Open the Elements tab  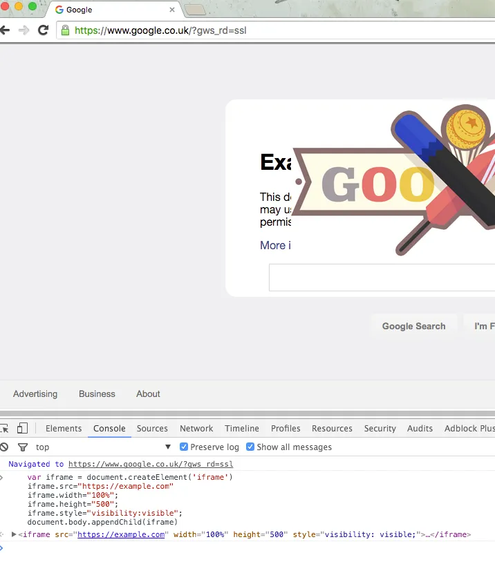click(64, 429)
